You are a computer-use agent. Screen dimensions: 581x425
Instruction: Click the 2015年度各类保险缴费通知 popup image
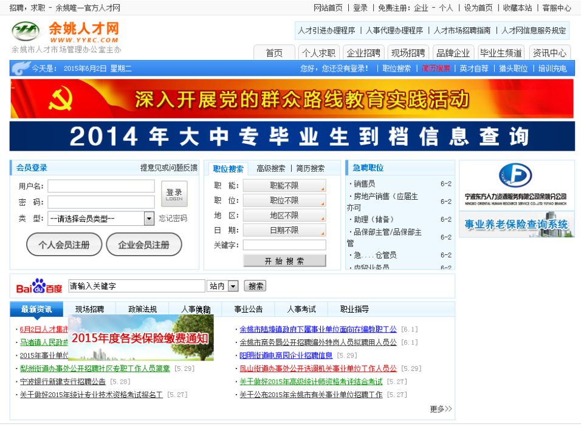pyautogui.click(x=141, y=337)
